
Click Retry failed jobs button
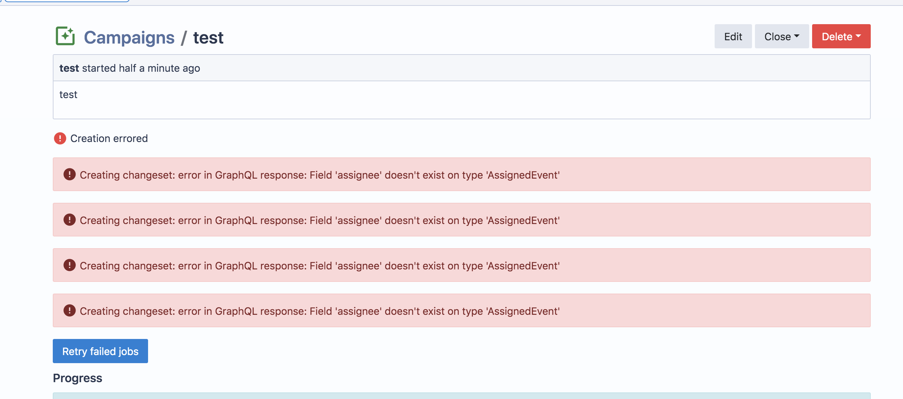point(100,351)
